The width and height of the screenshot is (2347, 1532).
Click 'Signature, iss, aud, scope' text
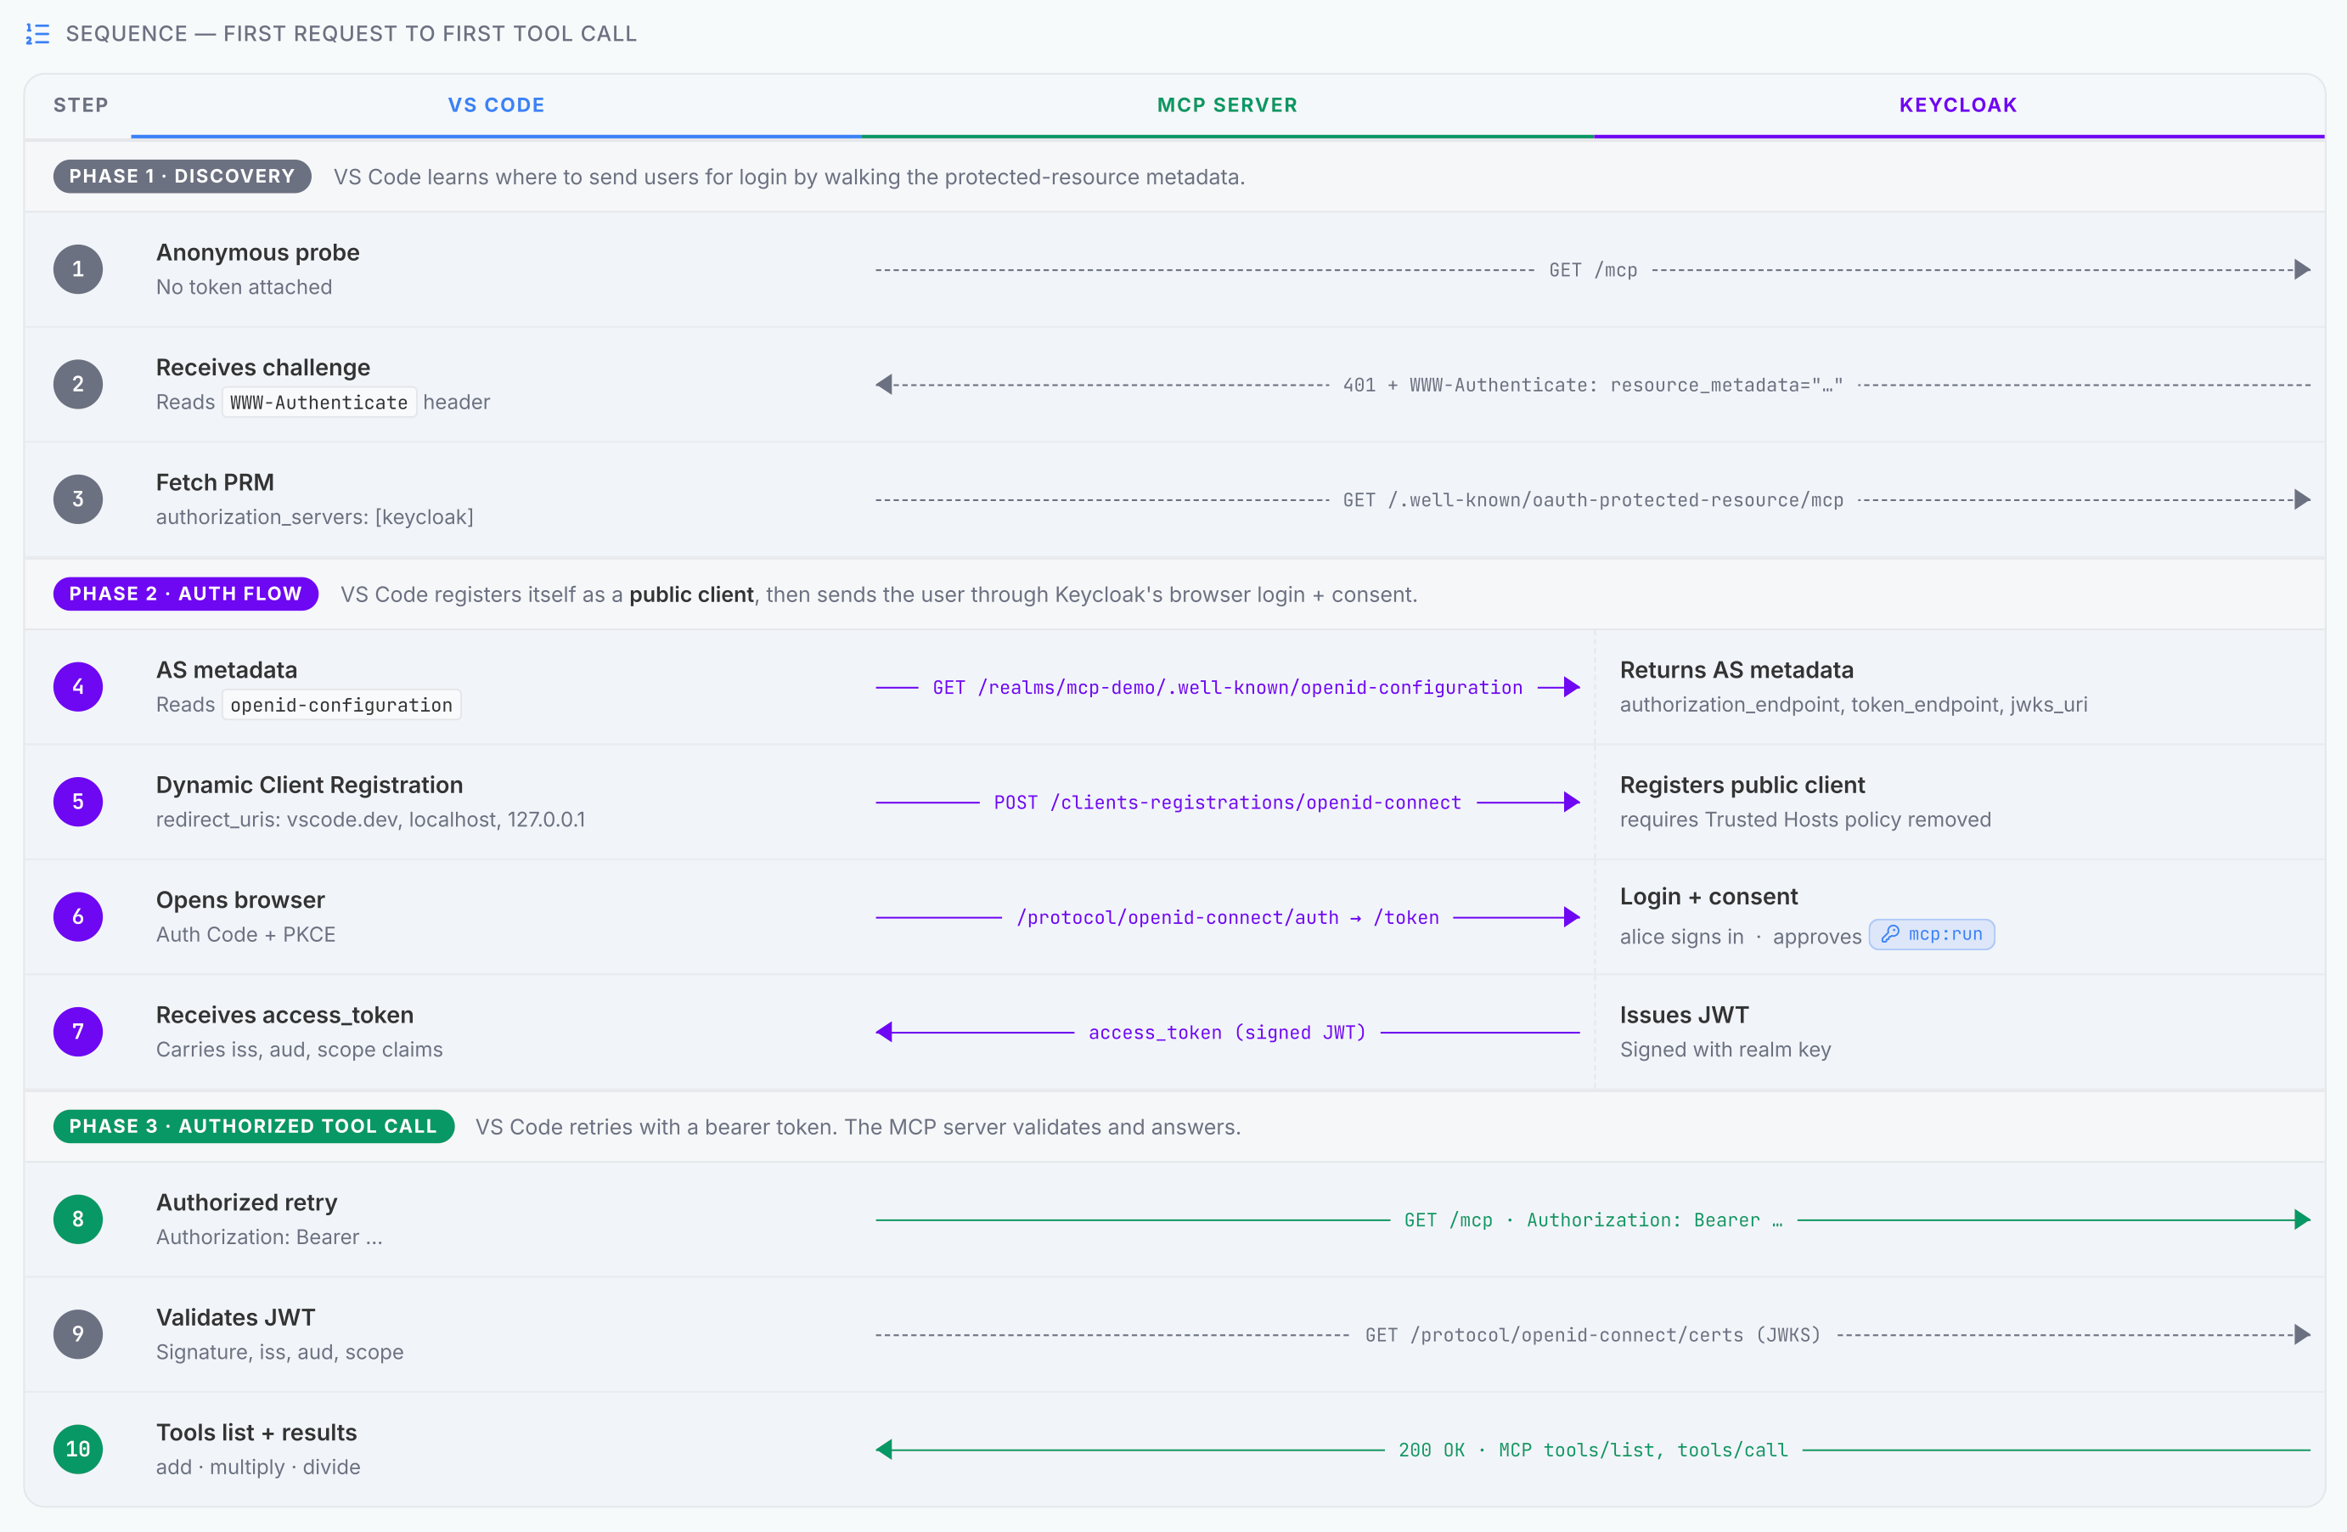click(279, 1351)
